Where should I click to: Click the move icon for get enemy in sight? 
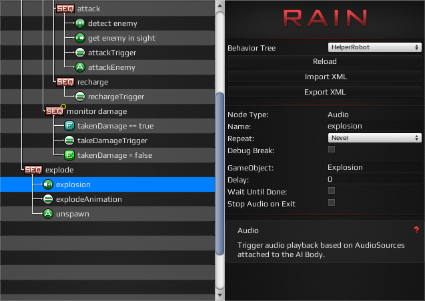pos(80,38)
